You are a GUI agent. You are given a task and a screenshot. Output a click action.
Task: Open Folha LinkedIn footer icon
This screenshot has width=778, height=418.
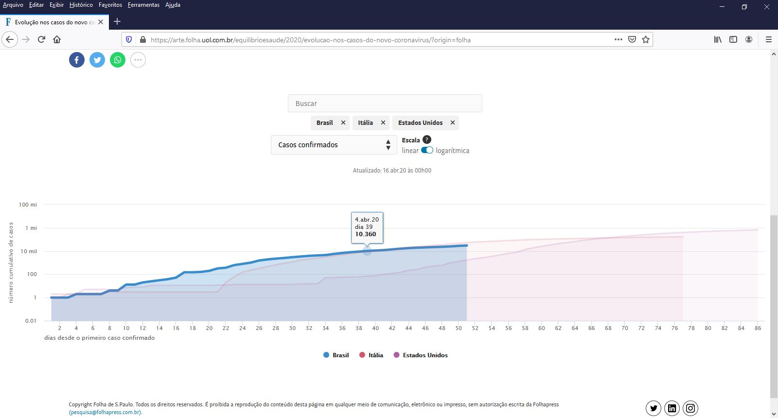672,408
